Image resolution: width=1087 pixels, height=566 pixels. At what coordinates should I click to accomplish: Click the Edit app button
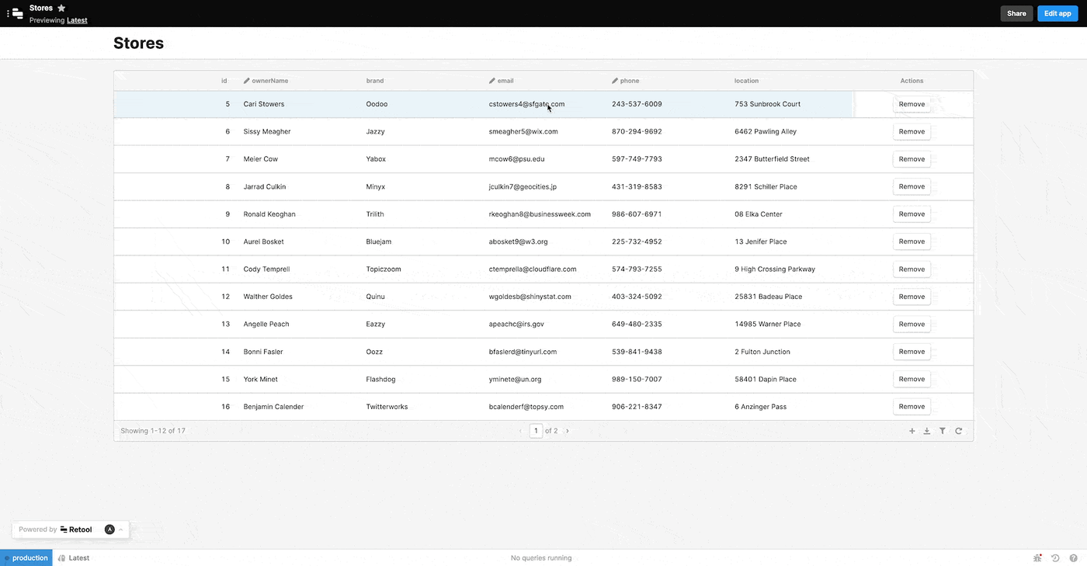click(1057, 13)
